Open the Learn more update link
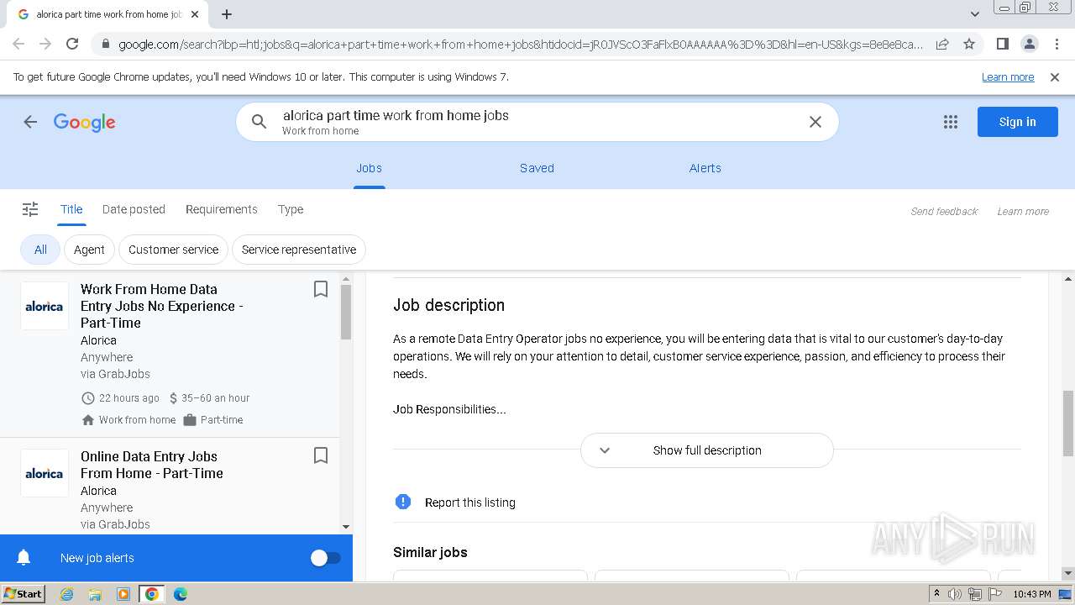1075x605 pixels. (x=1008, y=76)
